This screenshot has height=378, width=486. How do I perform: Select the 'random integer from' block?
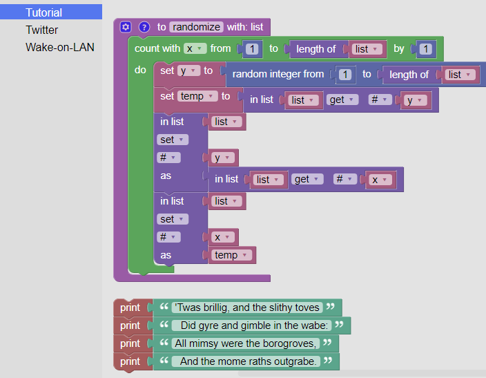pos(278,74)
